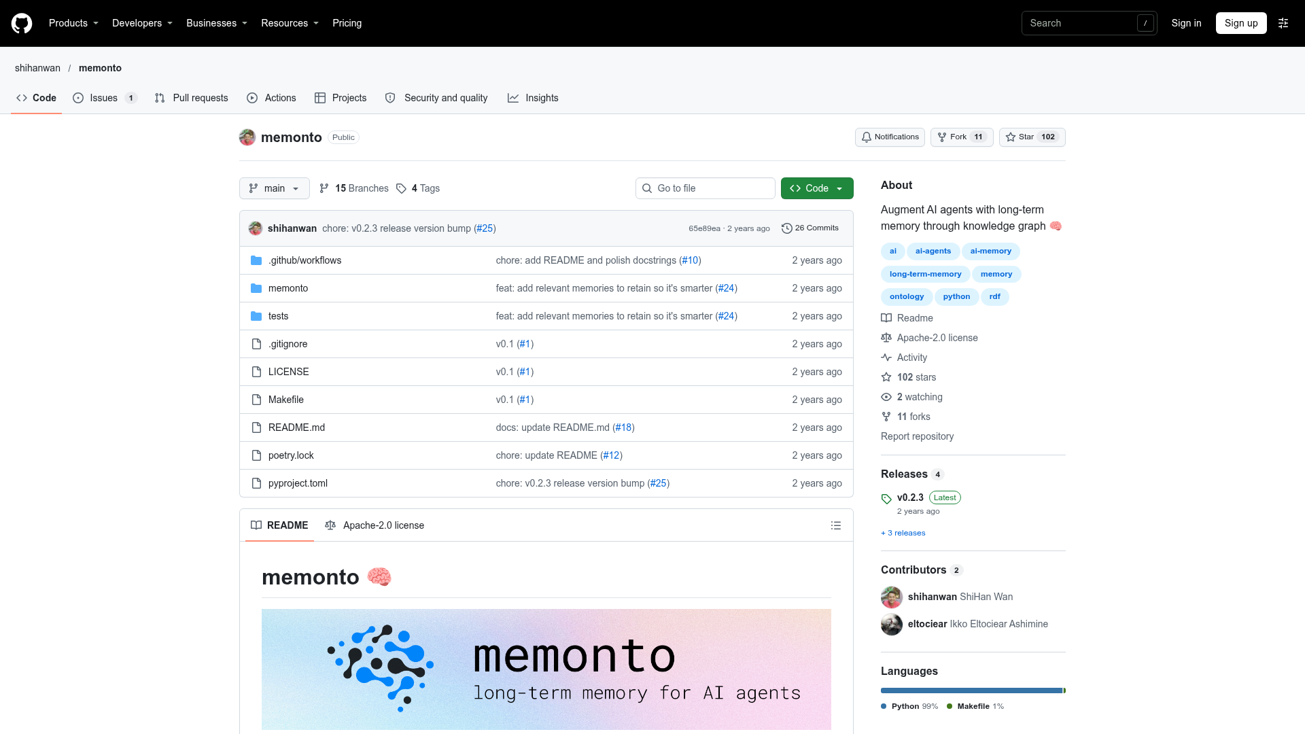View the 15 Branches list

click(x=354, y=188)
